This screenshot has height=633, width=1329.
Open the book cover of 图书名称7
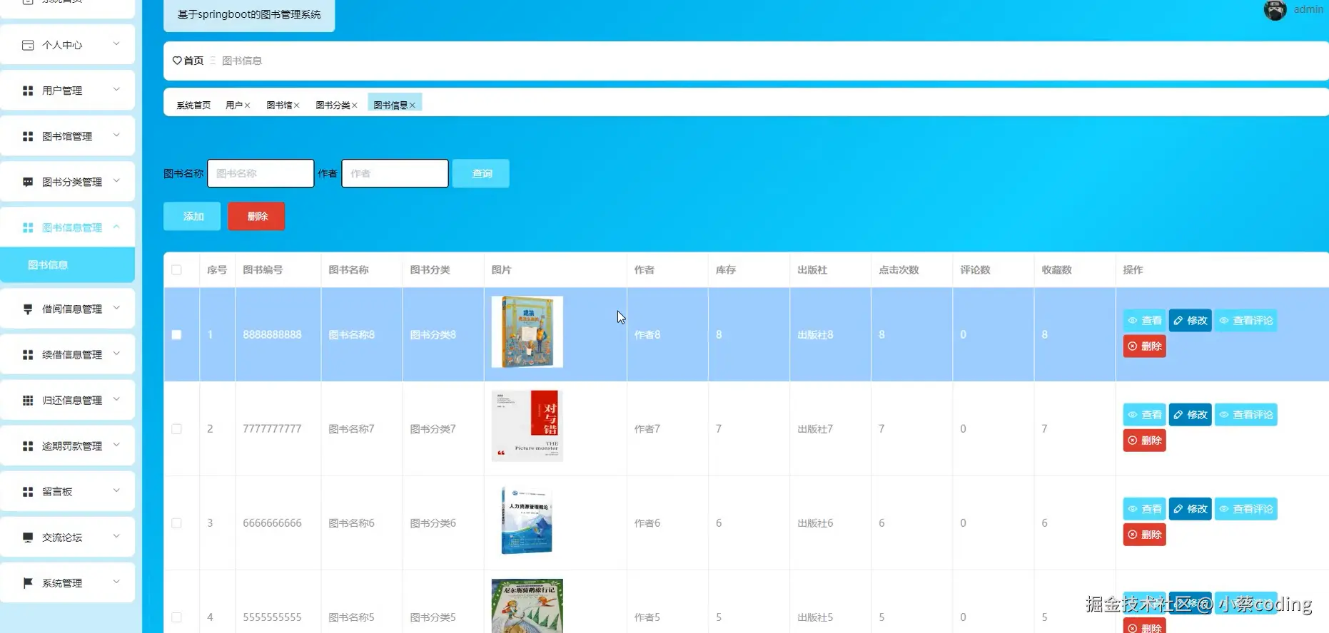(527, 426)
